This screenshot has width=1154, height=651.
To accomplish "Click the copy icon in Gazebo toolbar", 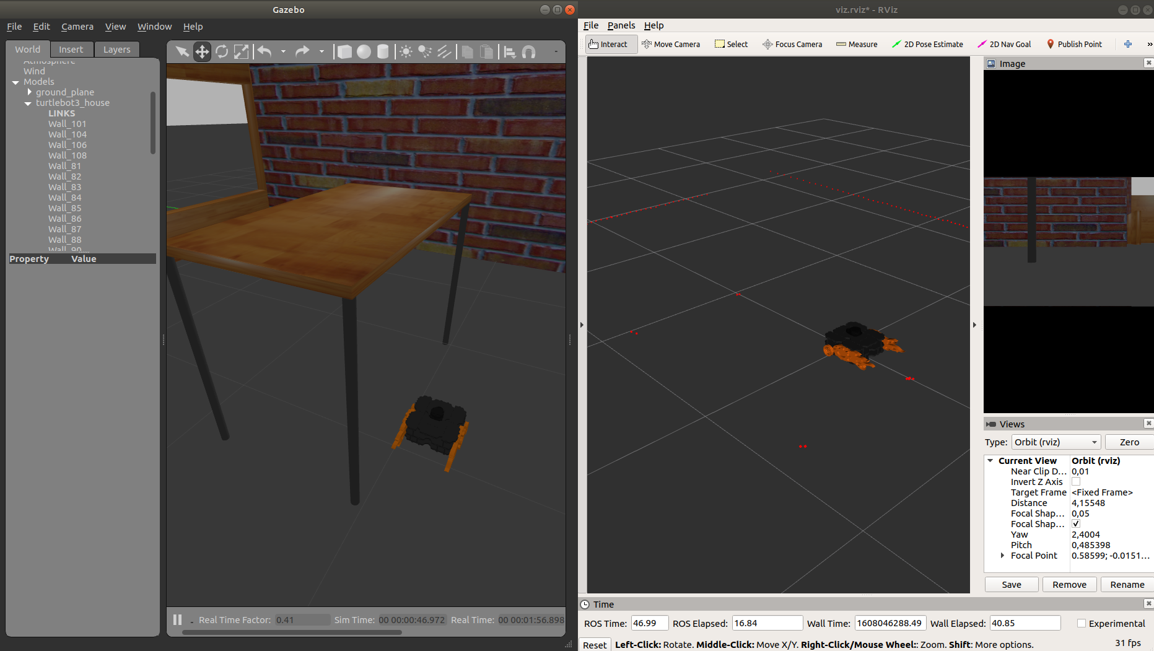I will tap(468, 51).
